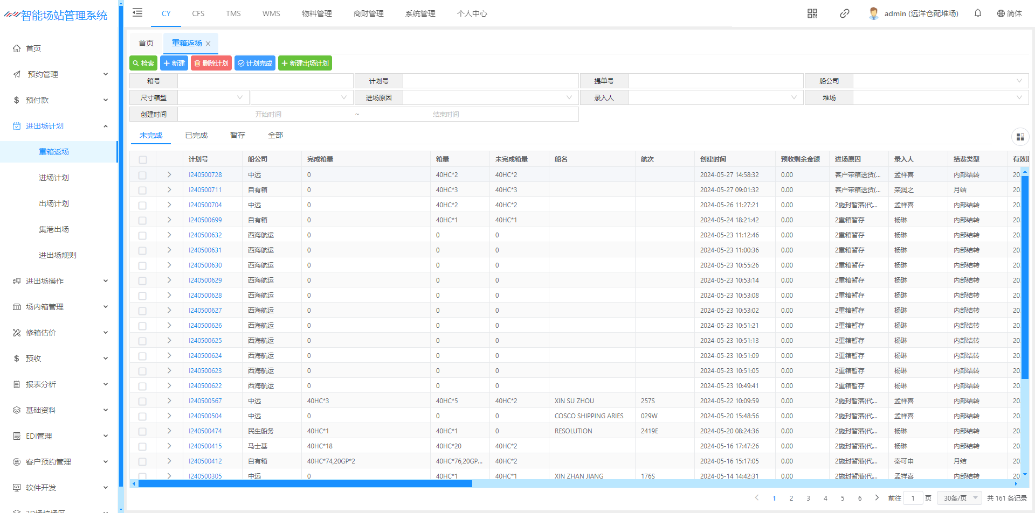Open the column layout grid icon

click(x=1020, y=137)
